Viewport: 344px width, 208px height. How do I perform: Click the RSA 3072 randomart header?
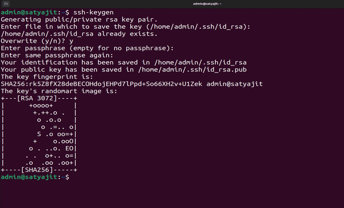(x=39, y=98)
